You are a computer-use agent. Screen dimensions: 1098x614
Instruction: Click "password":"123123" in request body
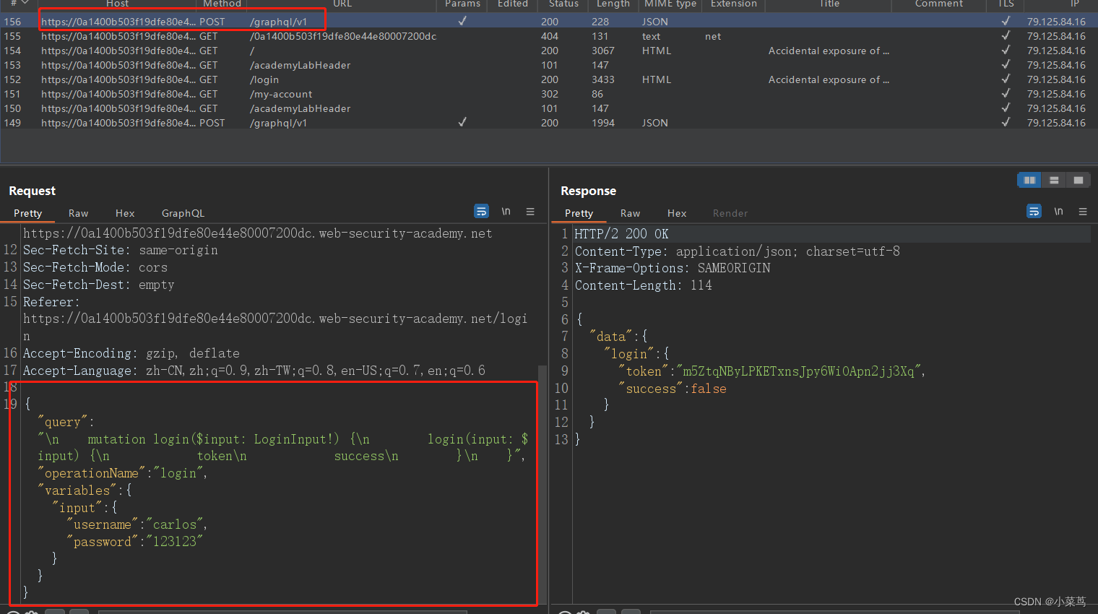[x=135, y=542]
